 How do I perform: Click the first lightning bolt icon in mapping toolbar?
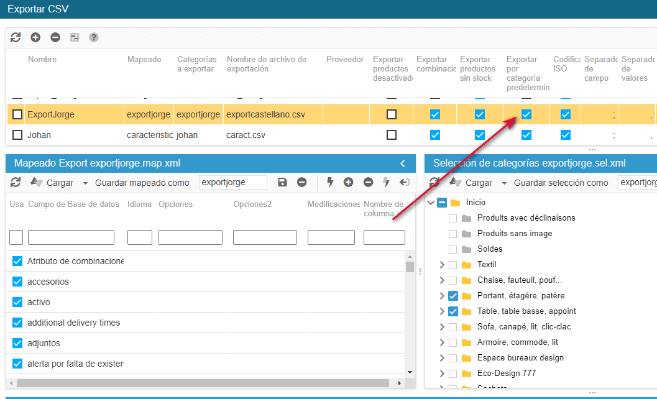point(330,182)
